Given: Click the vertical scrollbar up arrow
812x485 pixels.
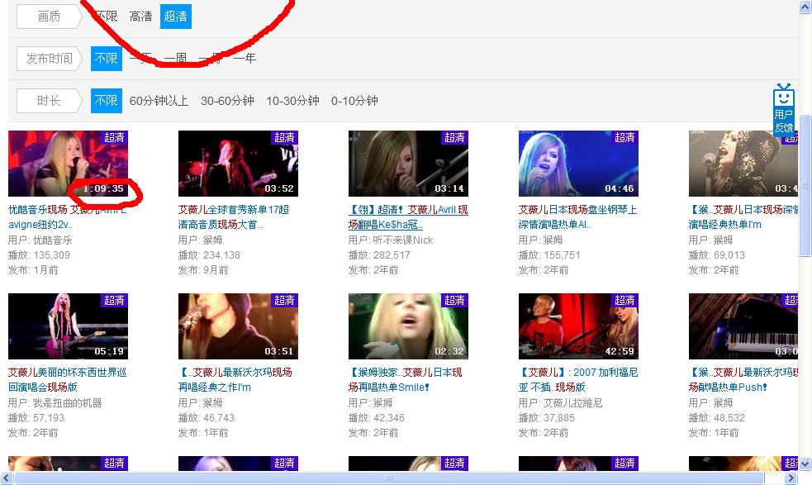Looking at the screenshot, I should tap(805, 7).
